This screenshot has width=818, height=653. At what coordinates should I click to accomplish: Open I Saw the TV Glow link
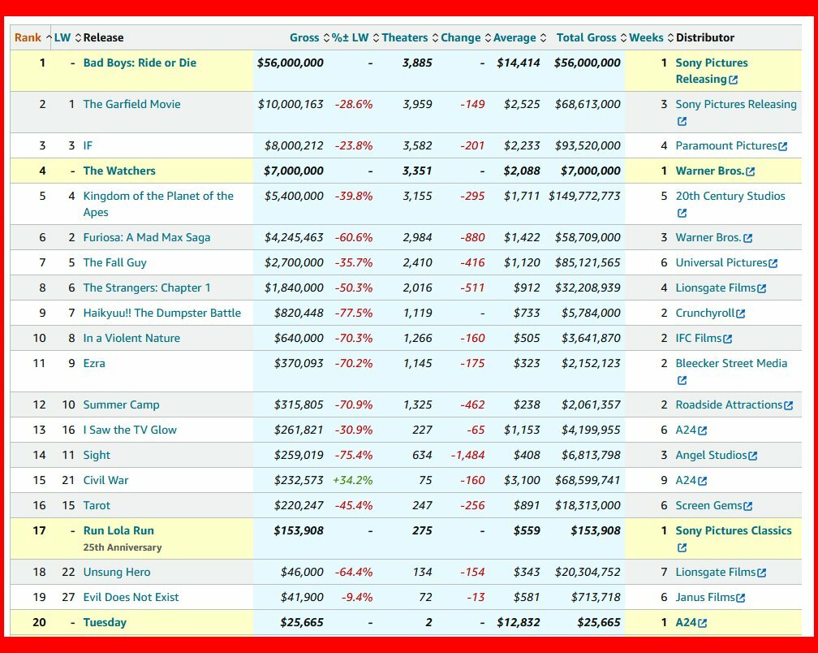(x=130, y=430)
